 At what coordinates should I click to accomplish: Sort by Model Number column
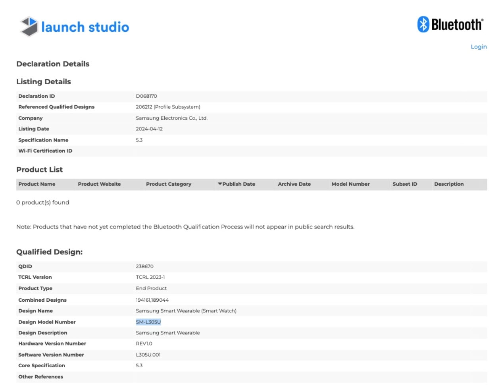click(x=350, y=184)
